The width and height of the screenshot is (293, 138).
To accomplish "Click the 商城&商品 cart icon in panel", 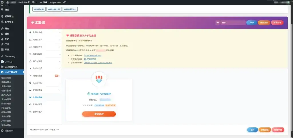I will coord(30,76).
